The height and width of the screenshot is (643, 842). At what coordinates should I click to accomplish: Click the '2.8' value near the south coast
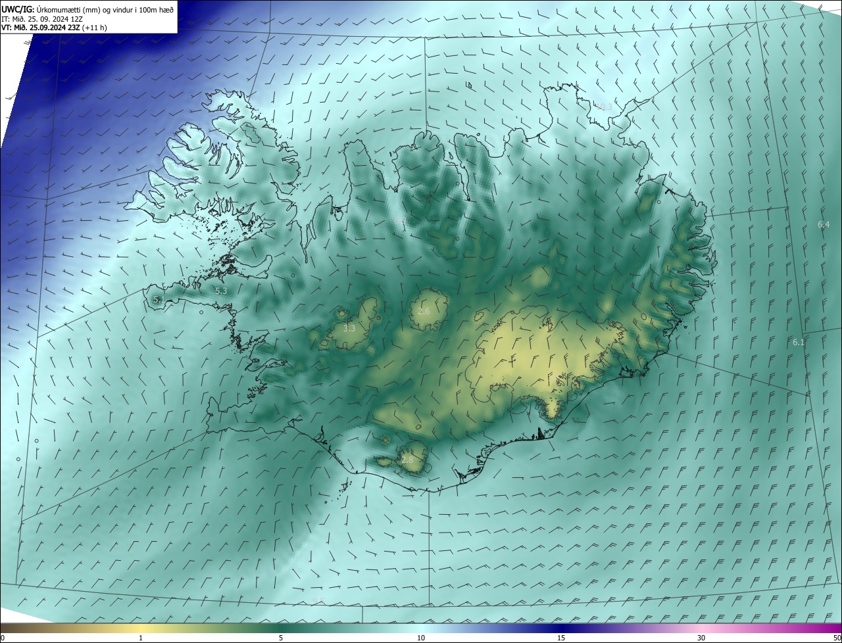click(x=408, y=460)
